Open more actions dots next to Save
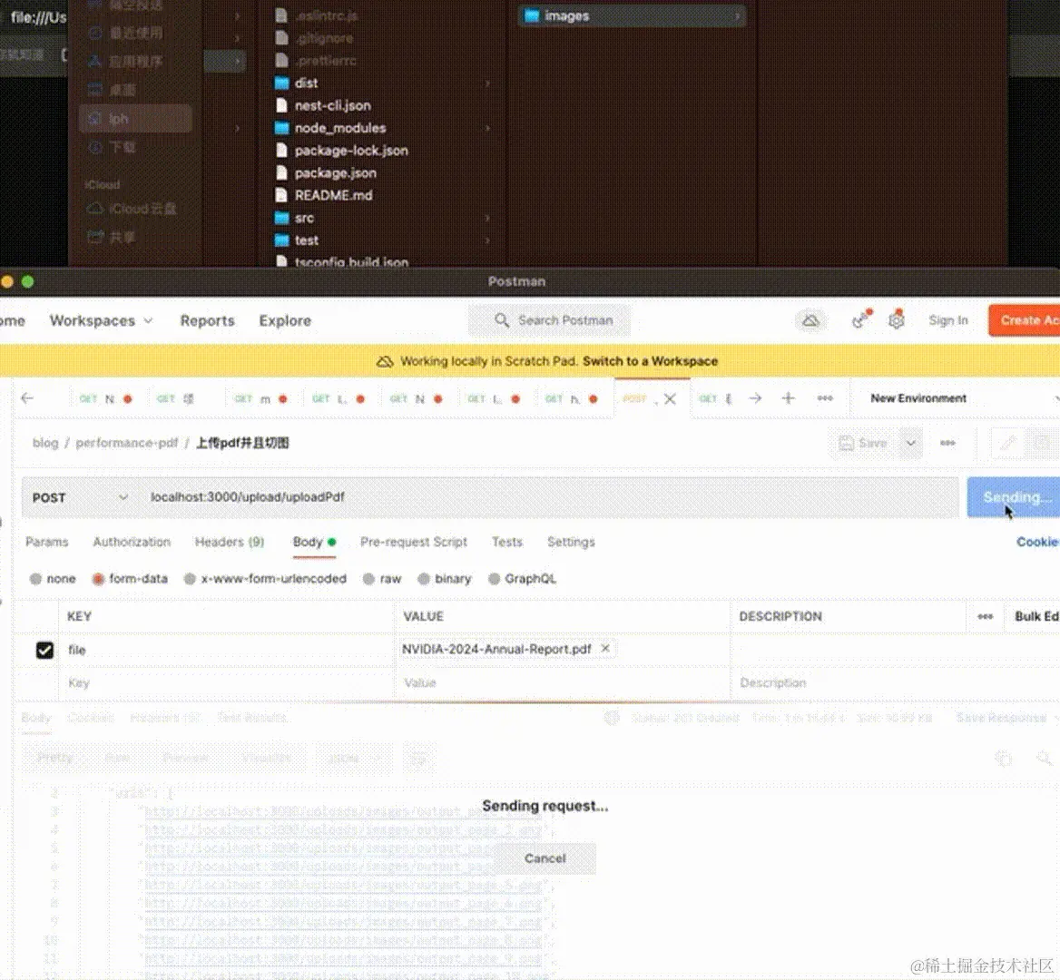 (x=947, y=443)
